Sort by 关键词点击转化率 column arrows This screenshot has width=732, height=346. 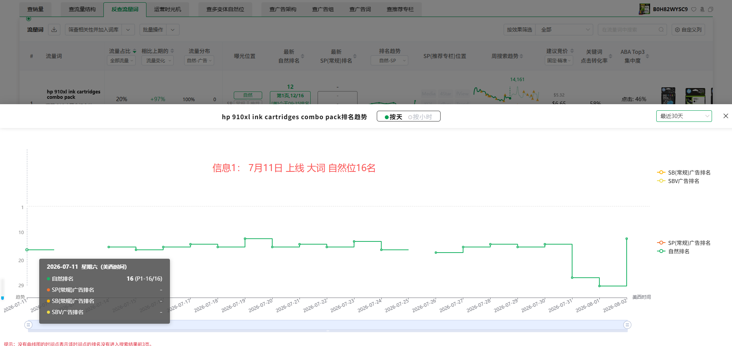click(611, 56)
